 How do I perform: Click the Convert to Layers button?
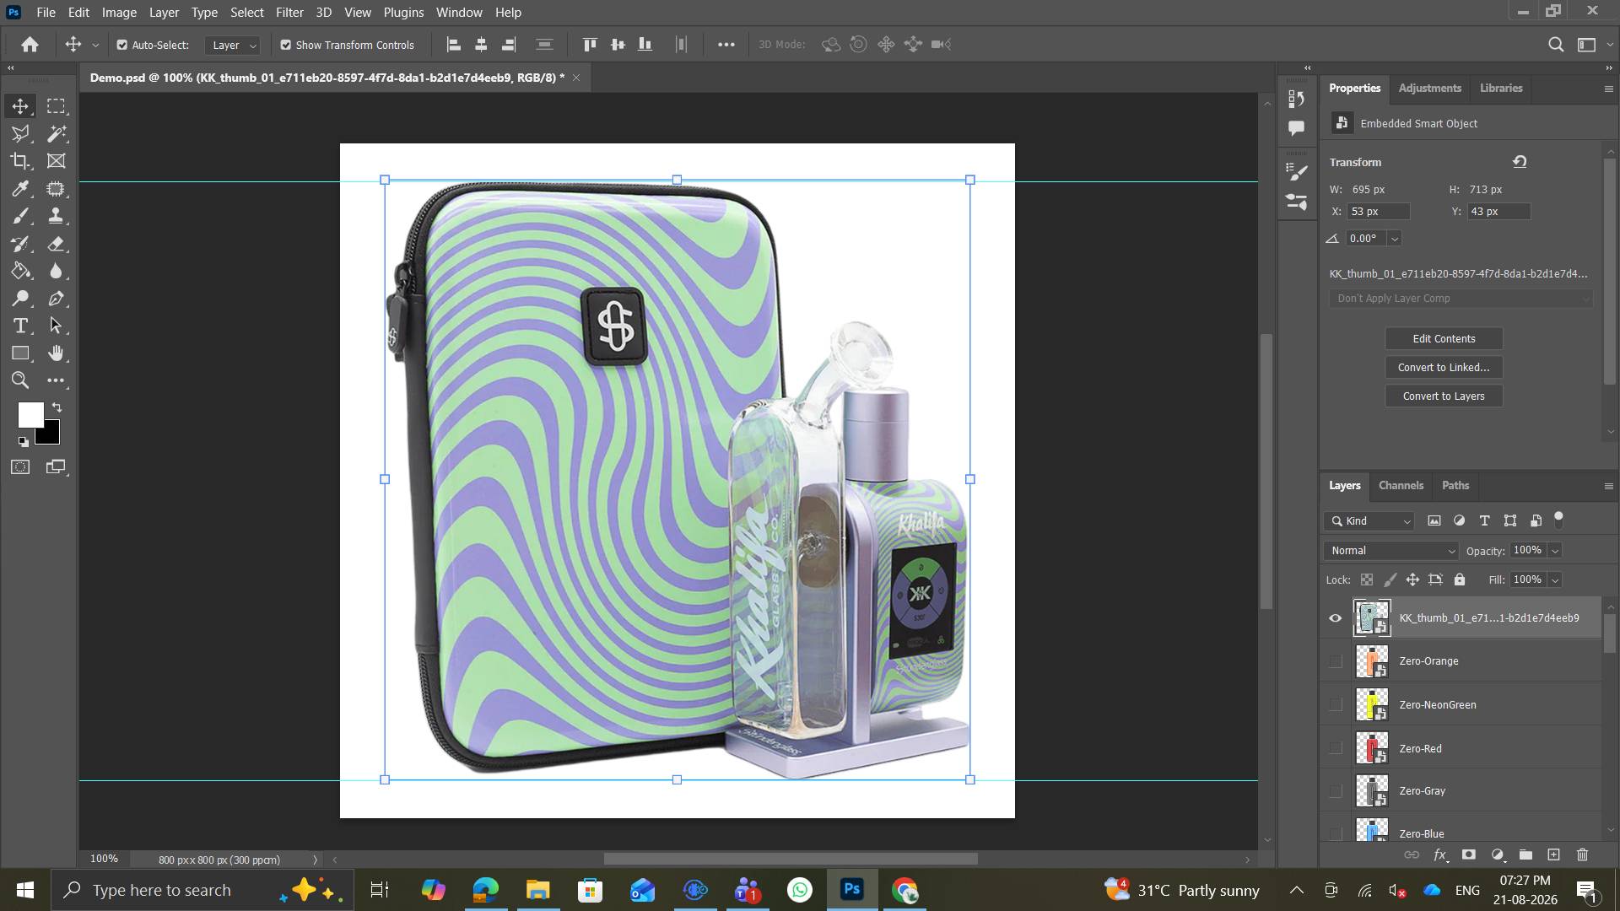[x=1444, y=396]
